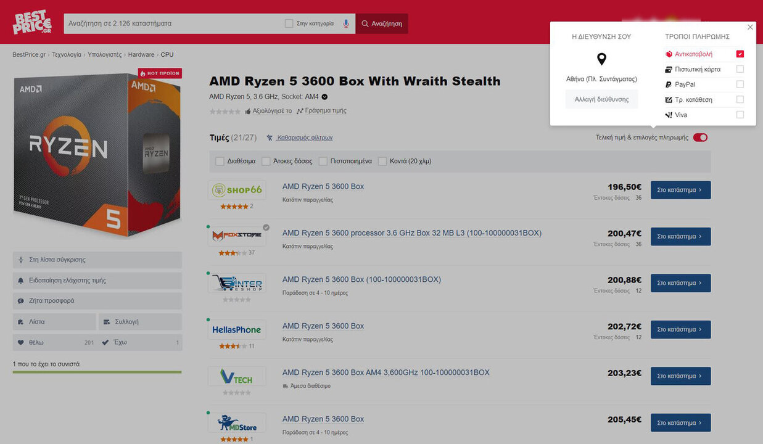Clear filters with Καθαρισμός φίλτρων
Image resolution: width=763 pixels, height=444 pixels.
point(300,138)
